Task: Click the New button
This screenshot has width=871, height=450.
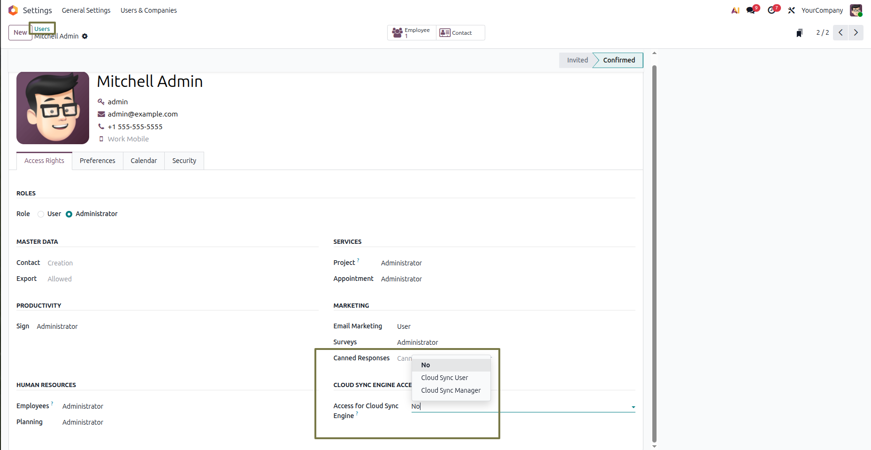Action: pyautogui.click(x=20, y=32)
